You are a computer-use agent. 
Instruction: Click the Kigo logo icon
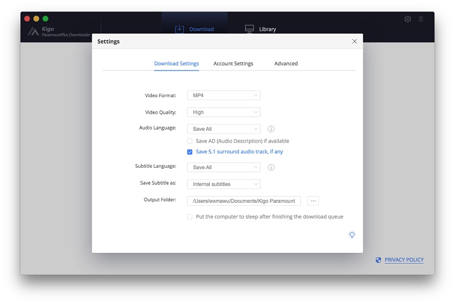pos(34,31)
